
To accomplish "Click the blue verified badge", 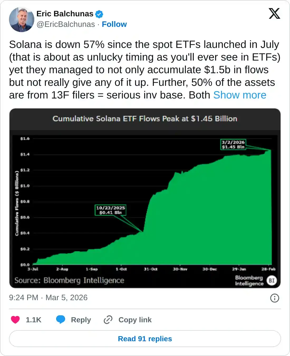I will point(99,14).
